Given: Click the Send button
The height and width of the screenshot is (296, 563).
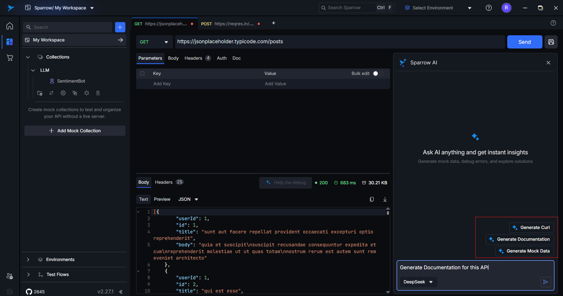Looking at the screenshot, I should (x=525, y=42).
